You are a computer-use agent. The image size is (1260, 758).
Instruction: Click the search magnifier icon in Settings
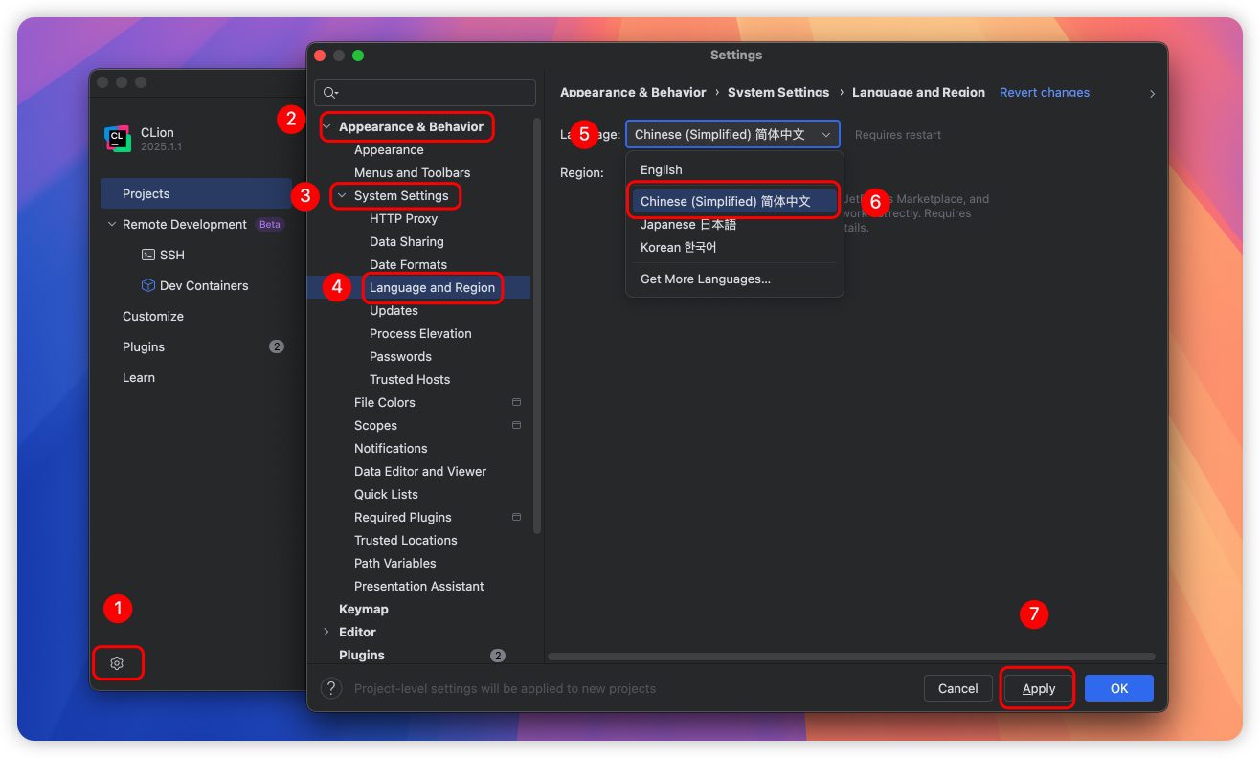(x=330, y=93)
